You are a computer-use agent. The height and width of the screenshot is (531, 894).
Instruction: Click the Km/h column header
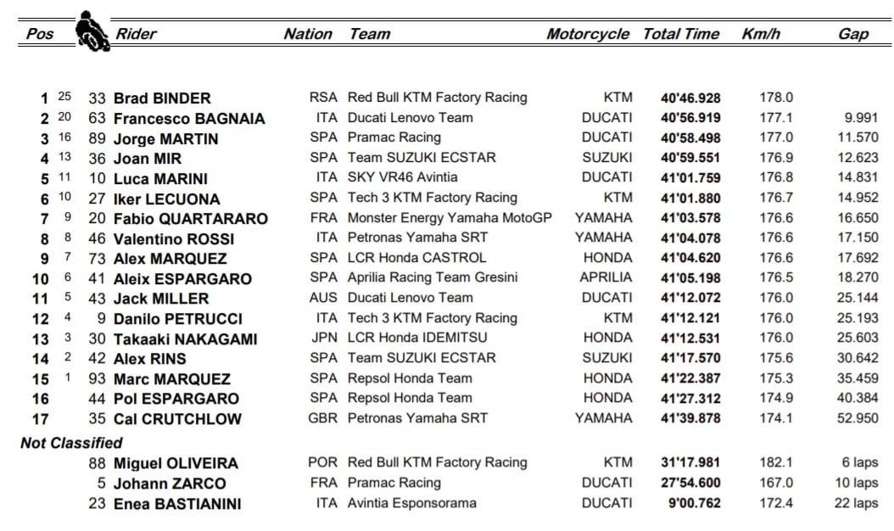pyautogui.click(x=760, y=35)
